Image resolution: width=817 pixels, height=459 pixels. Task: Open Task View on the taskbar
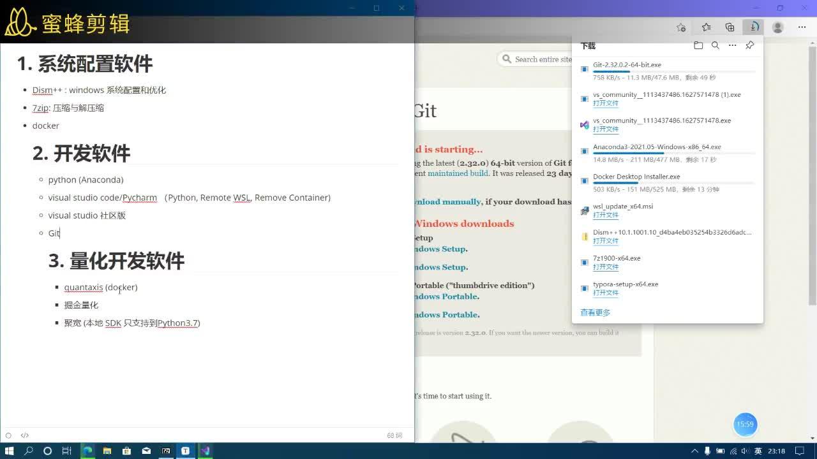(x=66, y=451)
